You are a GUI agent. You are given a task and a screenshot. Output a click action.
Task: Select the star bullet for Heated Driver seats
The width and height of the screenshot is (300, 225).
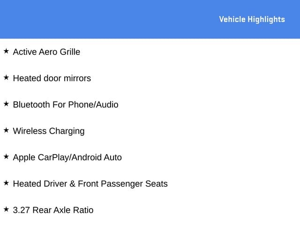click(x=6, y=183)
